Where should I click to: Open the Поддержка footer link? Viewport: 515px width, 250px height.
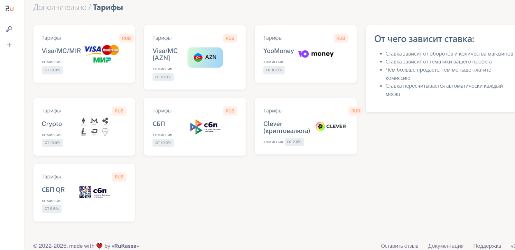point(487,246)
